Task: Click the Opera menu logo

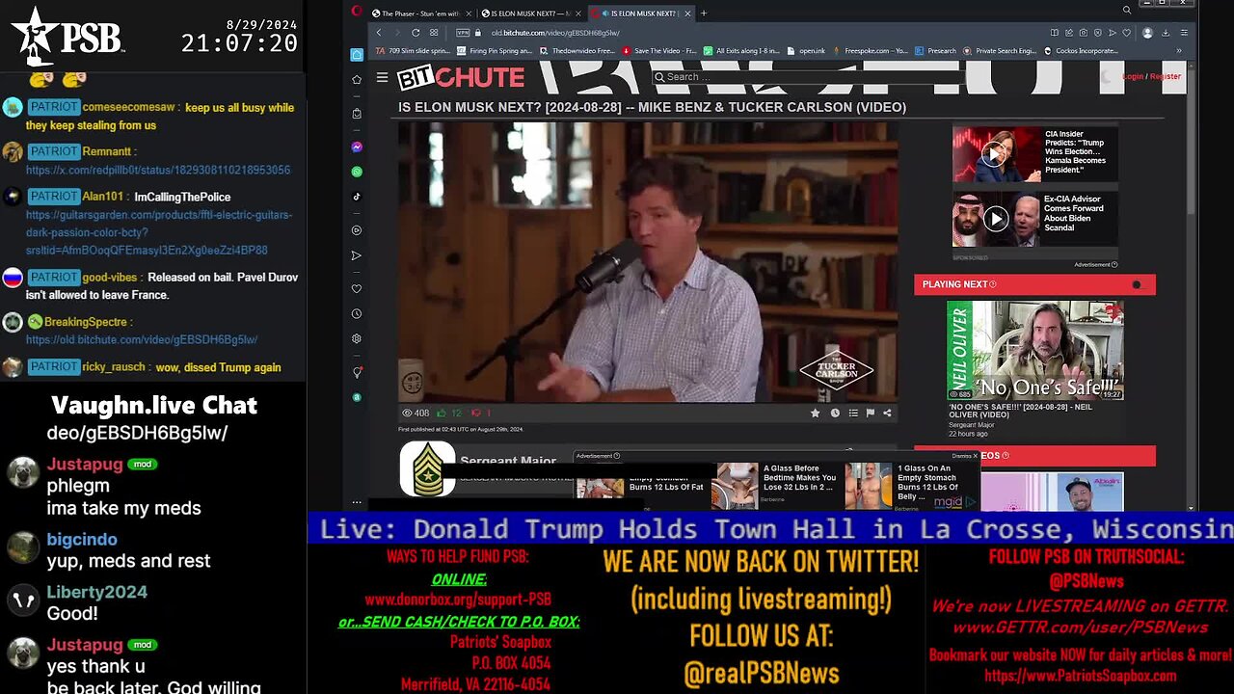Action: tap(357, 13)
